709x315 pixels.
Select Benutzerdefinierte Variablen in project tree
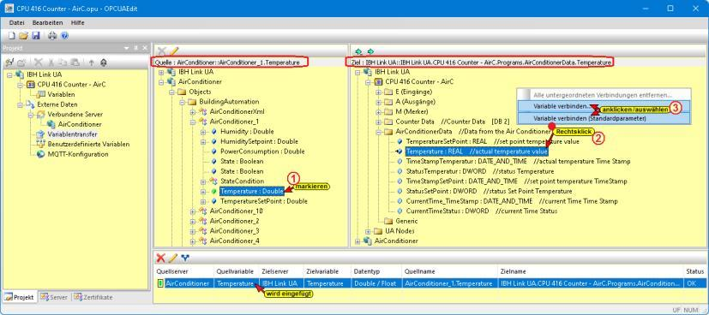click(88, 145)
